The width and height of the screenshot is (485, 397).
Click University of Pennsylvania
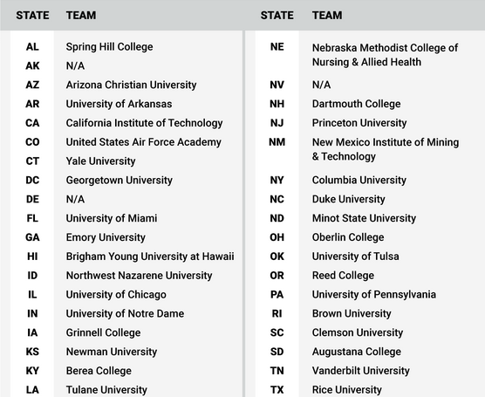374,294
